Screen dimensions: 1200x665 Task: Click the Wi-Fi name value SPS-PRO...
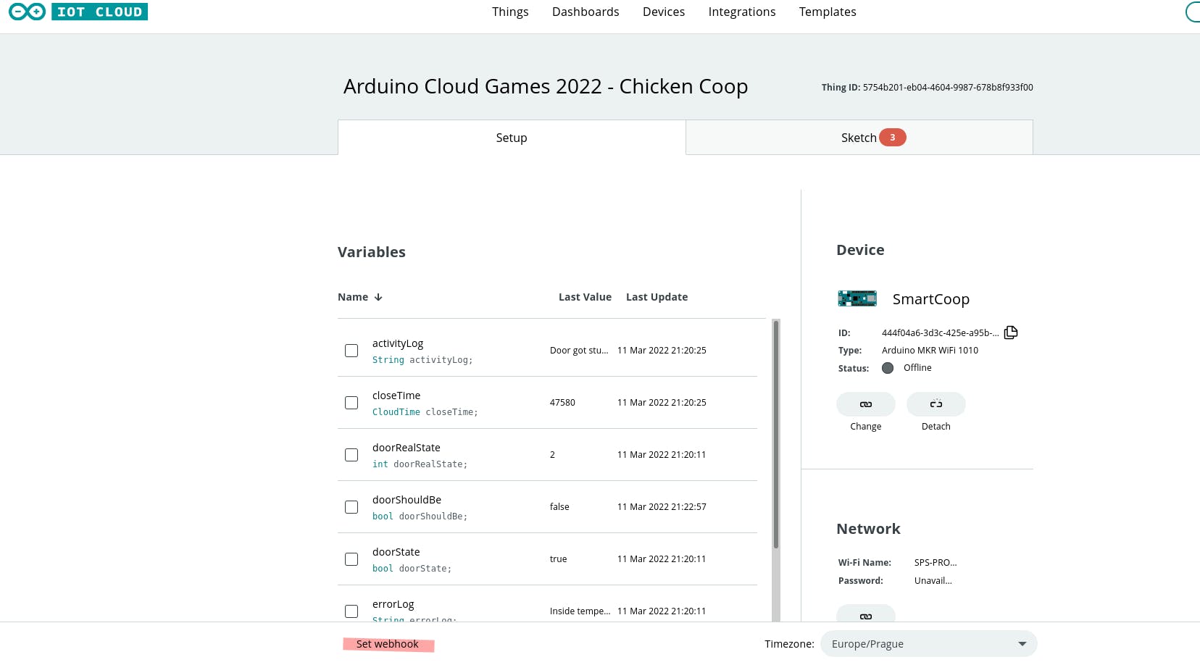[x=936, y=563]
